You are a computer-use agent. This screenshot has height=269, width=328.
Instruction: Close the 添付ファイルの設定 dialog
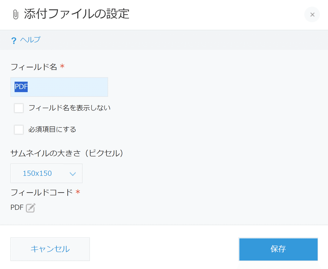tap(312, 15)
